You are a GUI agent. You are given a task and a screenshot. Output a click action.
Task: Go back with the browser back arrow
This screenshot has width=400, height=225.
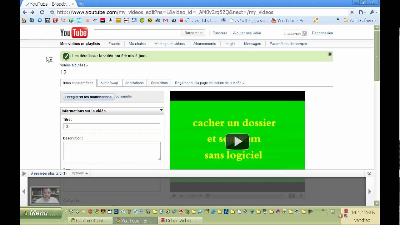[x=25, y=12]
